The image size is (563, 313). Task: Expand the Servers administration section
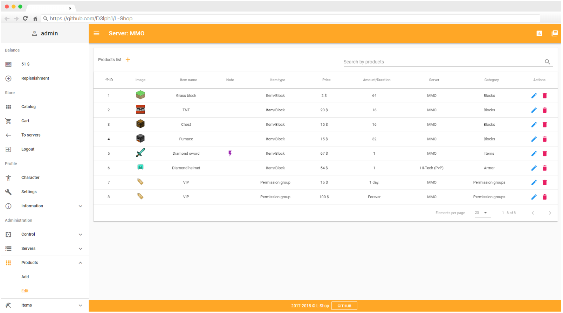coord(81,249)
